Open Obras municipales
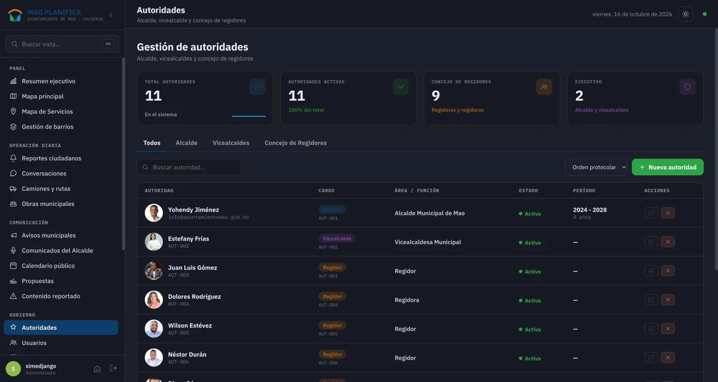The image size is (718, 382). pos(61,204)
